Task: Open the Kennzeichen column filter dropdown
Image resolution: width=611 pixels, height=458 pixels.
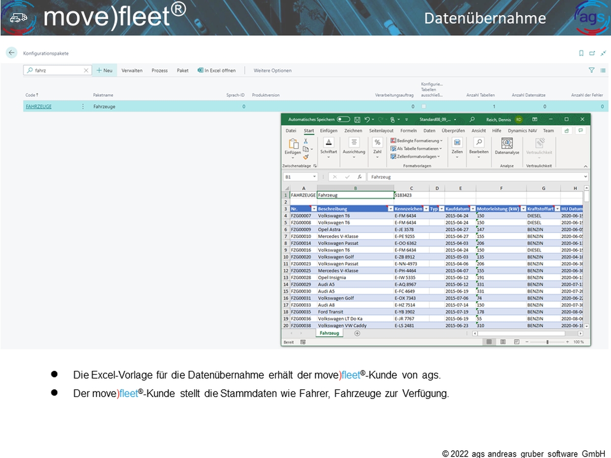Action: 426,209
